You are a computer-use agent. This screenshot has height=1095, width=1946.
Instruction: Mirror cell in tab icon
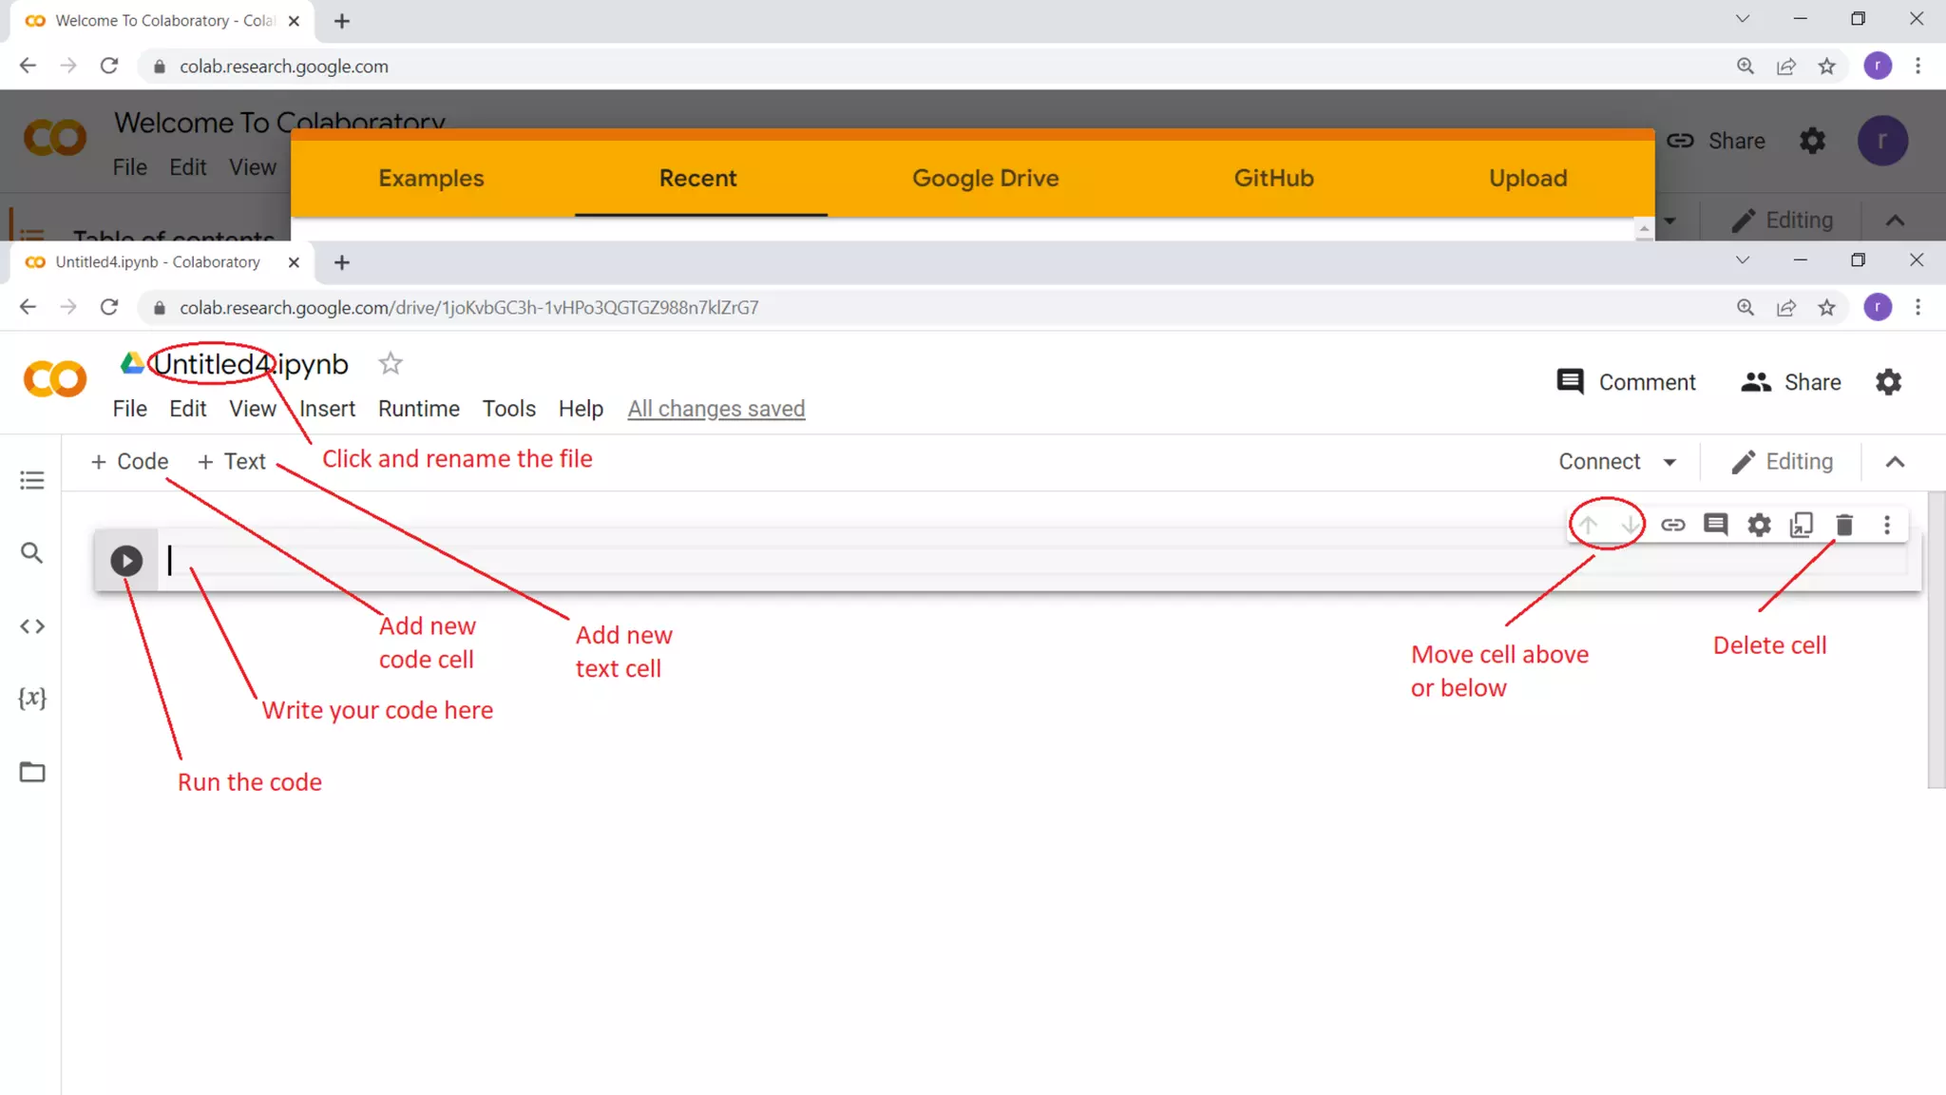pyautogui.click(x=1802, y=525)
